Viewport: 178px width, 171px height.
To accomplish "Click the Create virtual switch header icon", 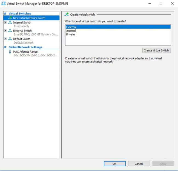I will [x=67, y=15].
